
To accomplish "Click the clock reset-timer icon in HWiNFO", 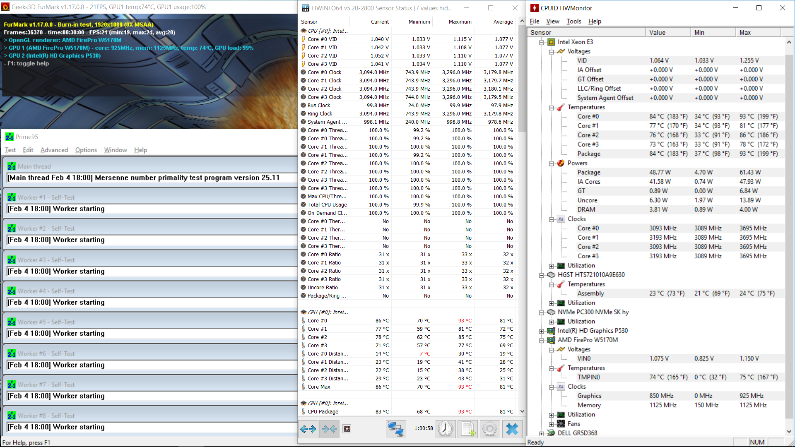I will (446, 429).
